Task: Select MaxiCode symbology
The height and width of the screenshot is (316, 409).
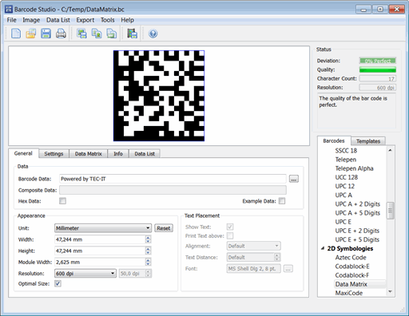Action: pos(349,293)
